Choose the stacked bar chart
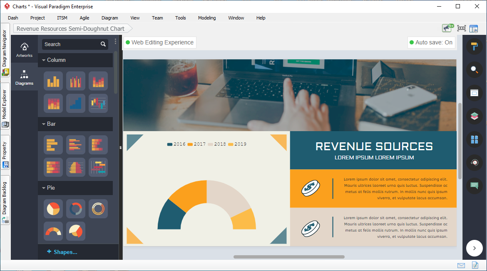 pos(98,145)
